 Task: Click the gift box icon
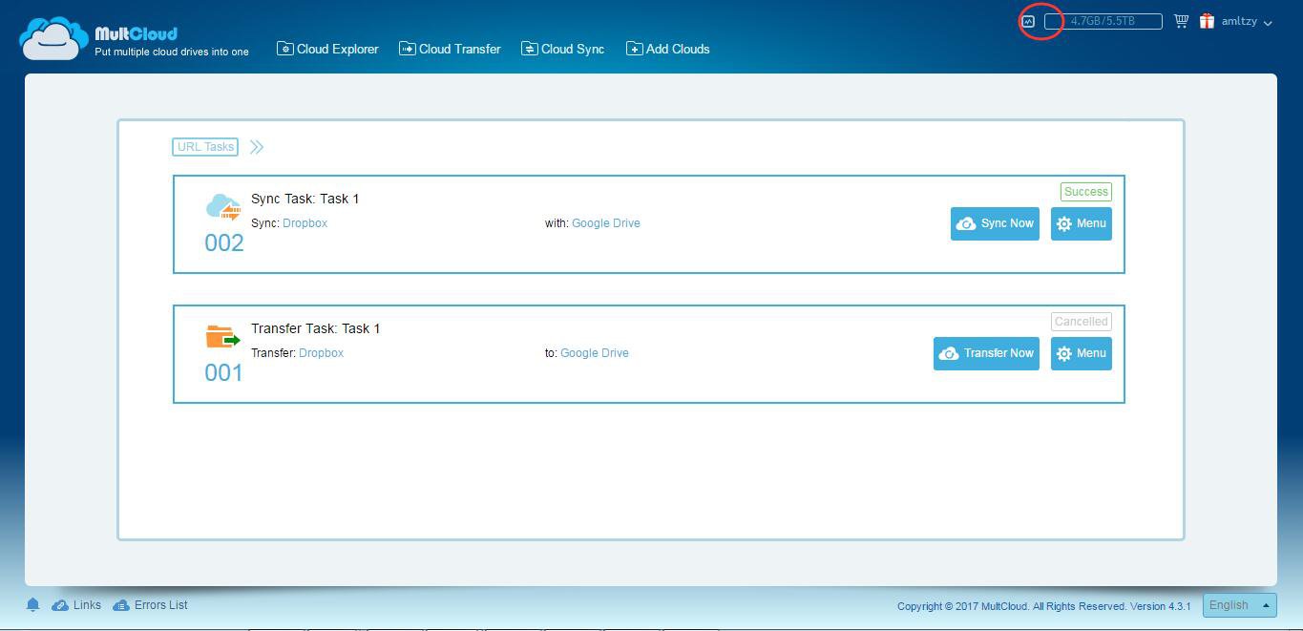pyautogui.click(x=1207, y=21)
